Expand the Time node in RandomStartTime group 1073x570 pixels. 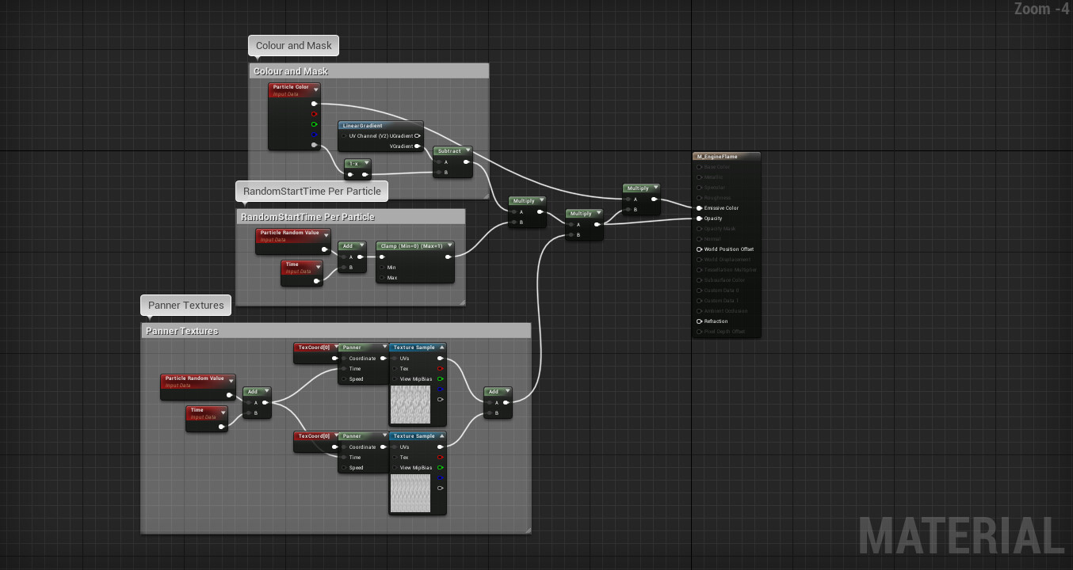(x=318, y=268)
